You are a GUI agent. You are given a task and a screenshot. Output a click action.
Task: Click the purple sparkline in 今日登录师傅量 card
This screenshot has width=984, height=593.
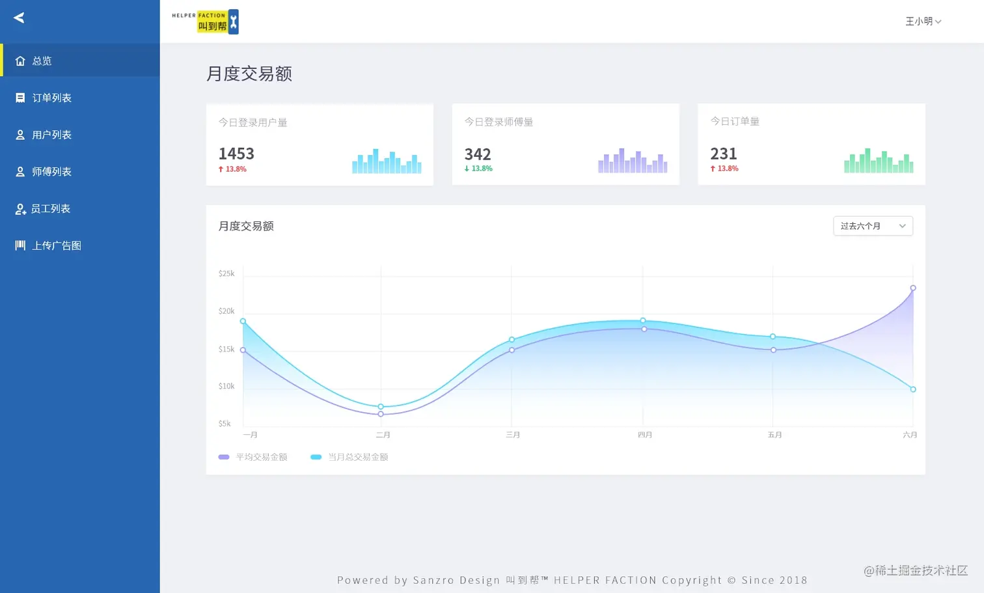coord(632,161)
